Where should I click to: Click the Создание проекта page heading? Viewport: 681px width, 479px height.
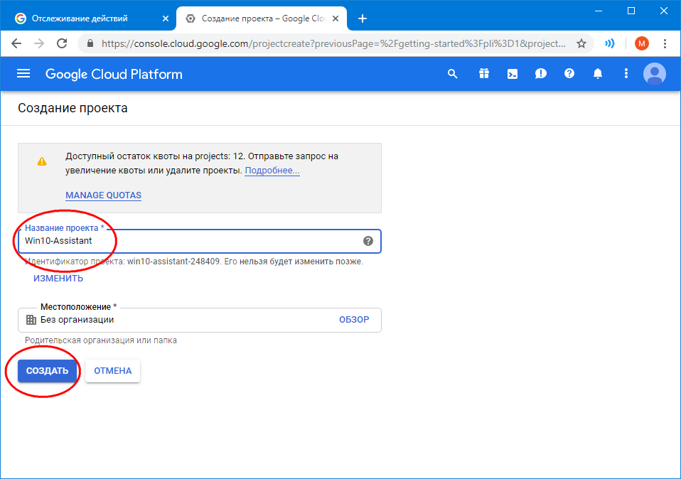pos(73,108)
